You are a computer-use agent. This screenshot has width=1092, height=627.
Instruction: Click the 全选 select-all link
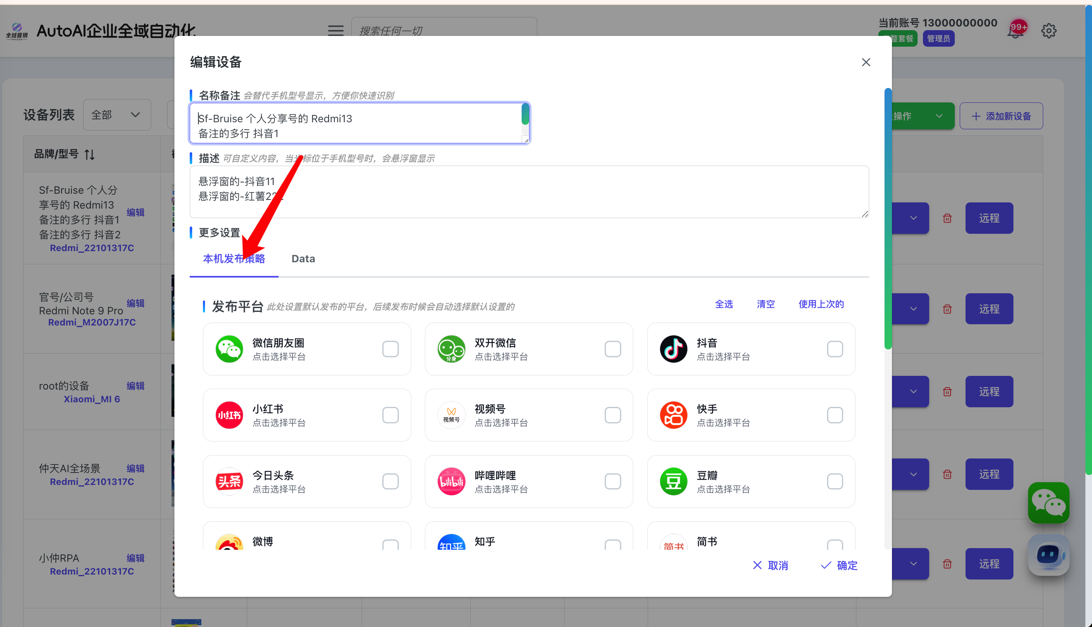(x=724, y=304)
